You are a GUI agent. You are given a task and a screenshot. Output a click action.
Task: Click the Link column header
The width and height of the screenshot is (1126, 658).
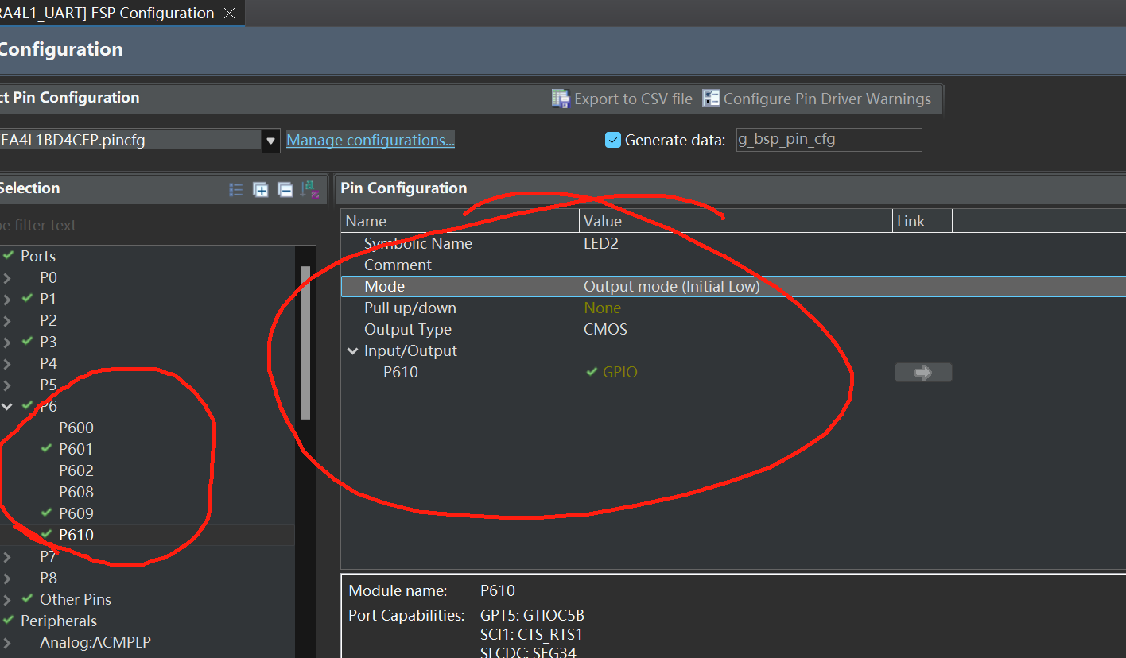(x=922, y=221)
